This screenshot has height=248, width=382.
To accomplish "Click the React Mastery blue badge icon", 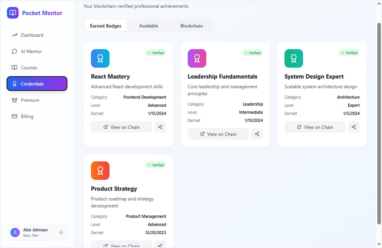I will [x=100, y=58].
